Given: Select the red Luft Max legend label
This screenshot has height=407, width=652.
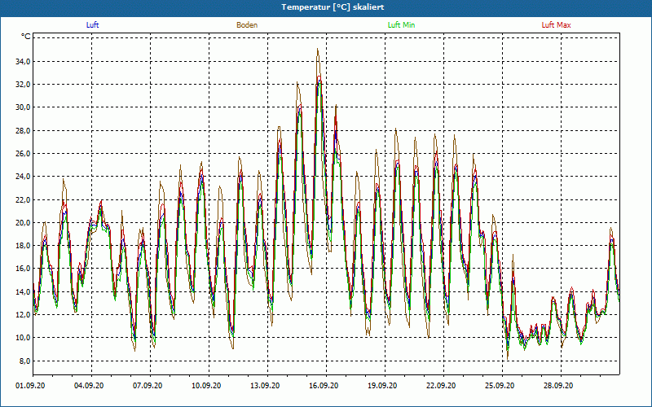Looking at the screenshot, I should 556,25.
